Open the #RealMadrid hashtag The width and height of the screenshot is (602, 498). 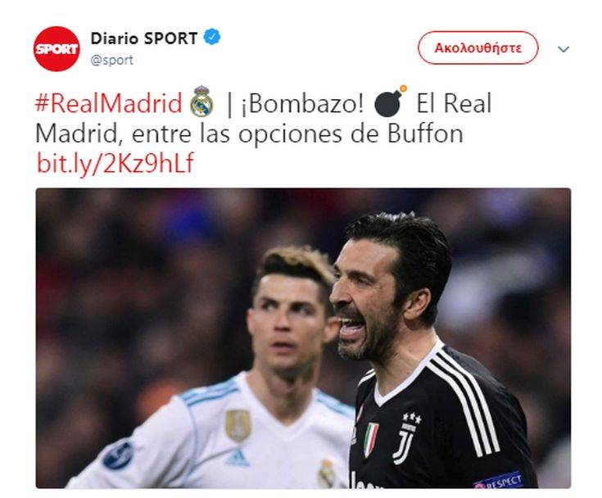click(x=109, y=103)
